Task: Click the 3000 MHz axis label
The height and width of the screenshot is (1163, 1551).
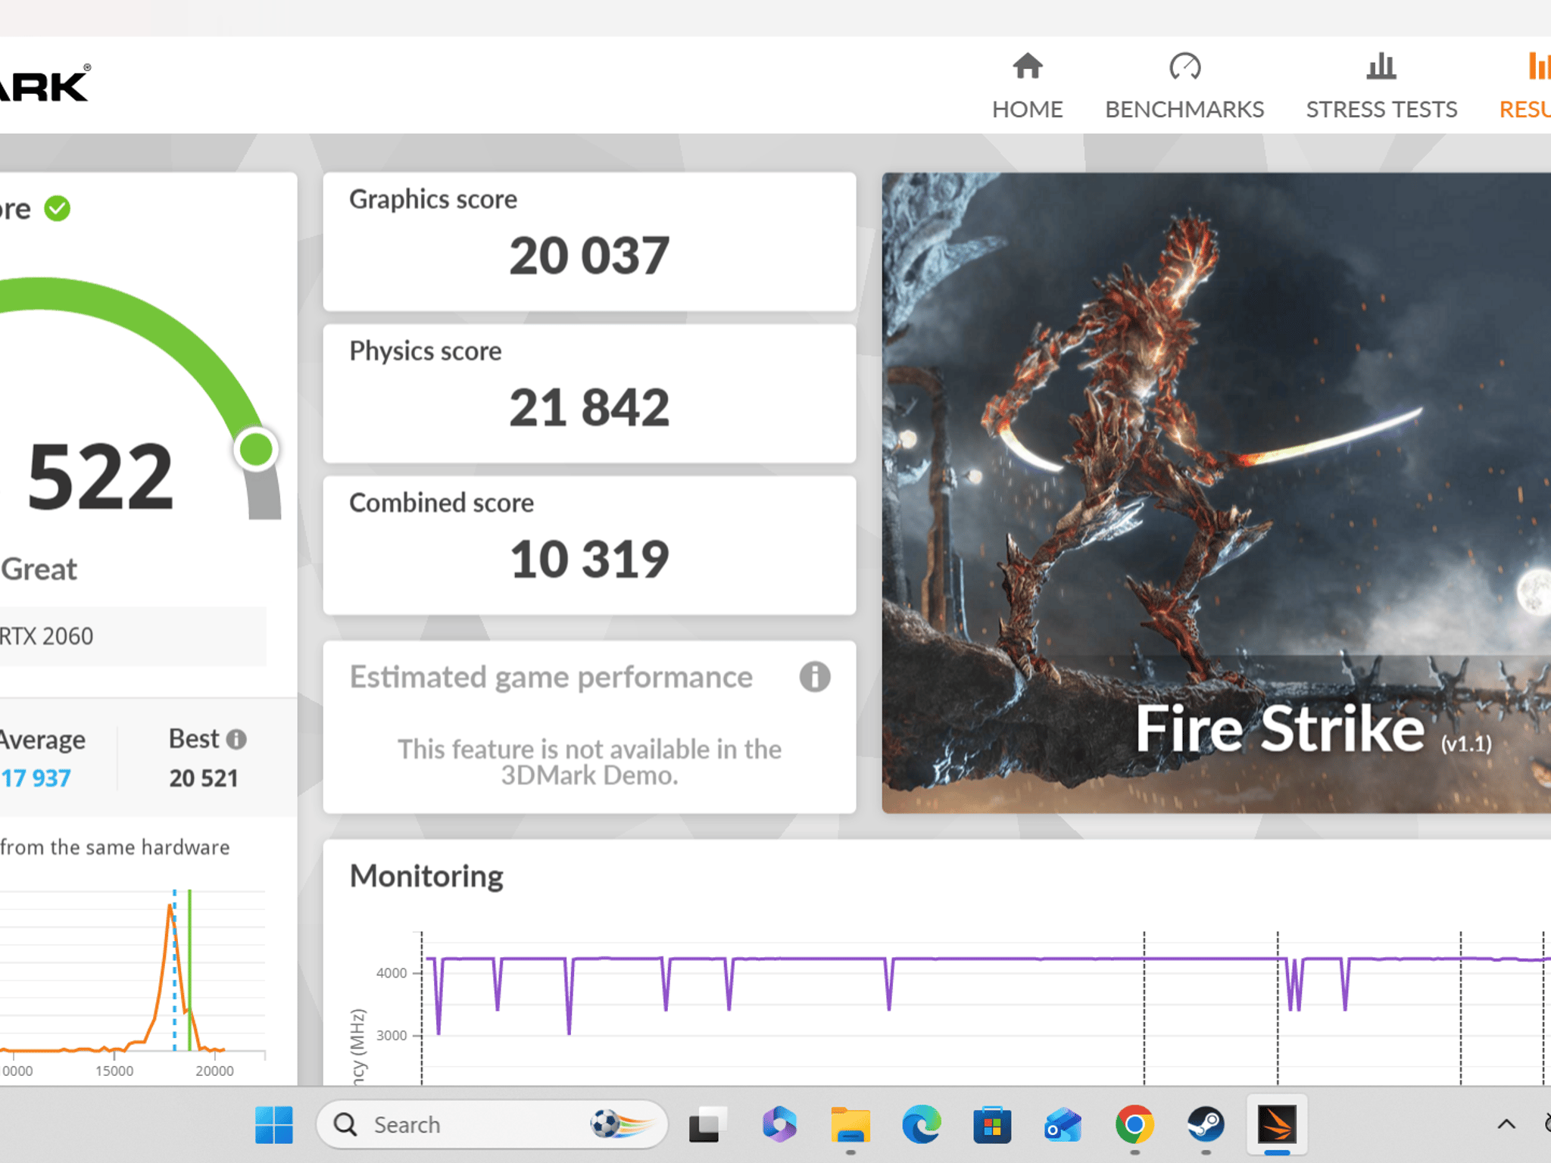Action: [x=392, y=1035]
